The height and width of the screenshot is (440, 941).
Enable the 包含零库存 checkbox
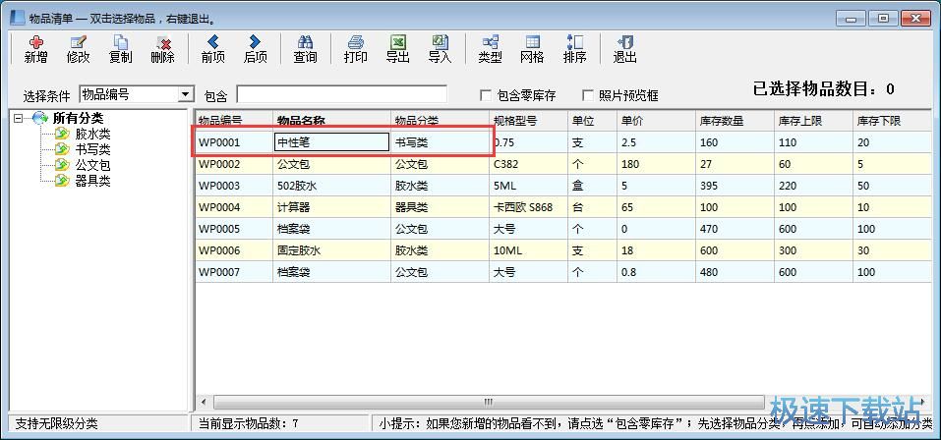coord(486,94)
